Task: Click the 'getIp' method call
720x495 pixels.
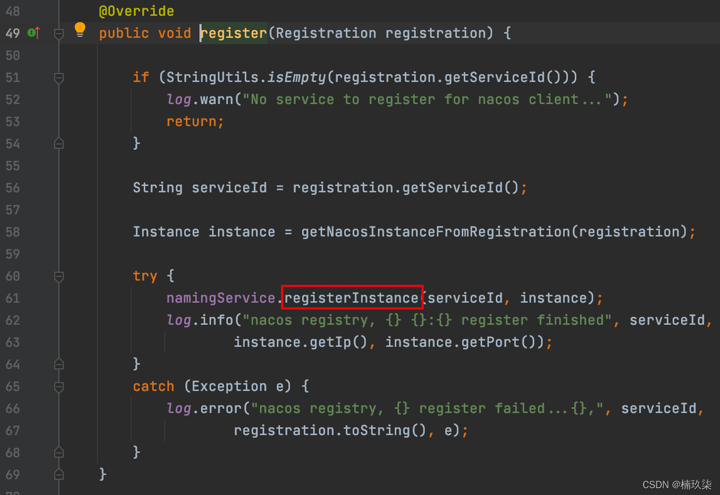Action: click(331, 342)
